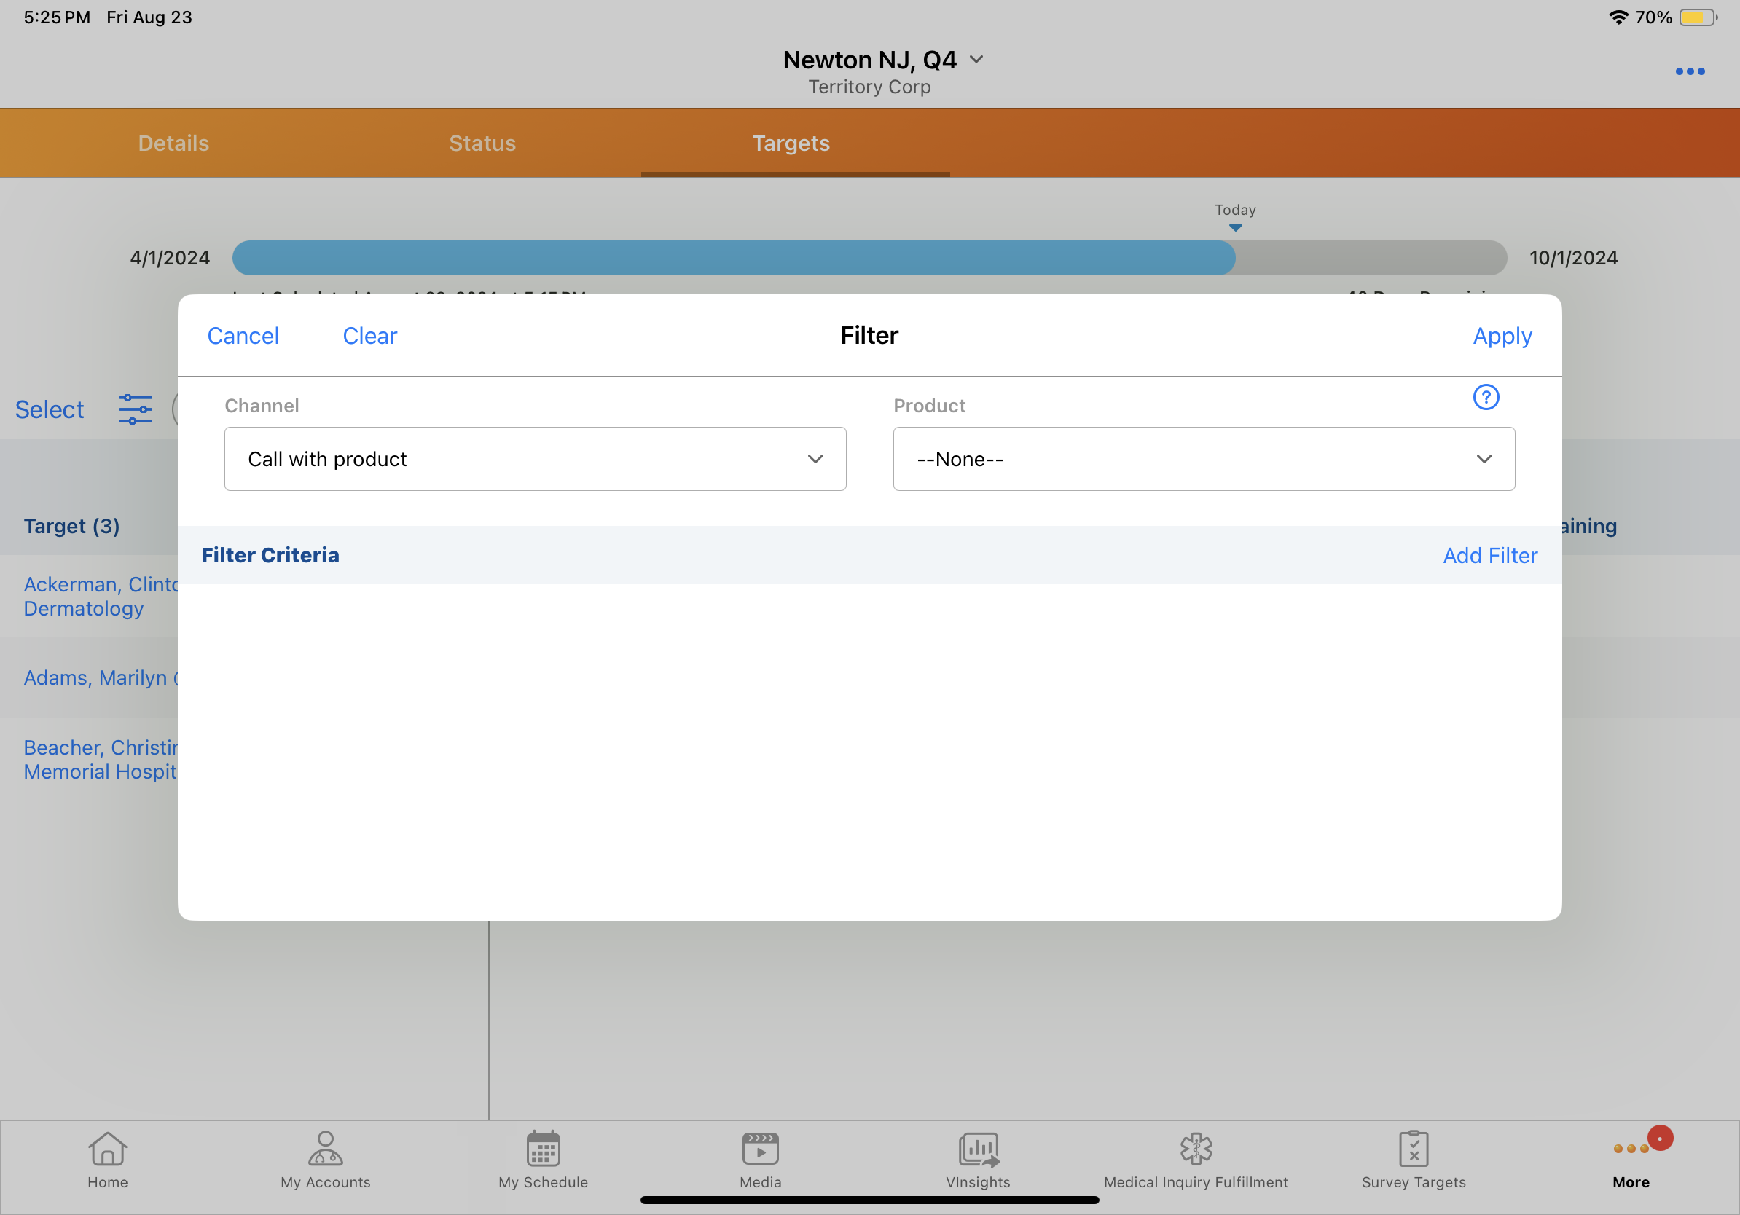
Task: Open the Home tab icon
Action: click(x=108, y=1149)
